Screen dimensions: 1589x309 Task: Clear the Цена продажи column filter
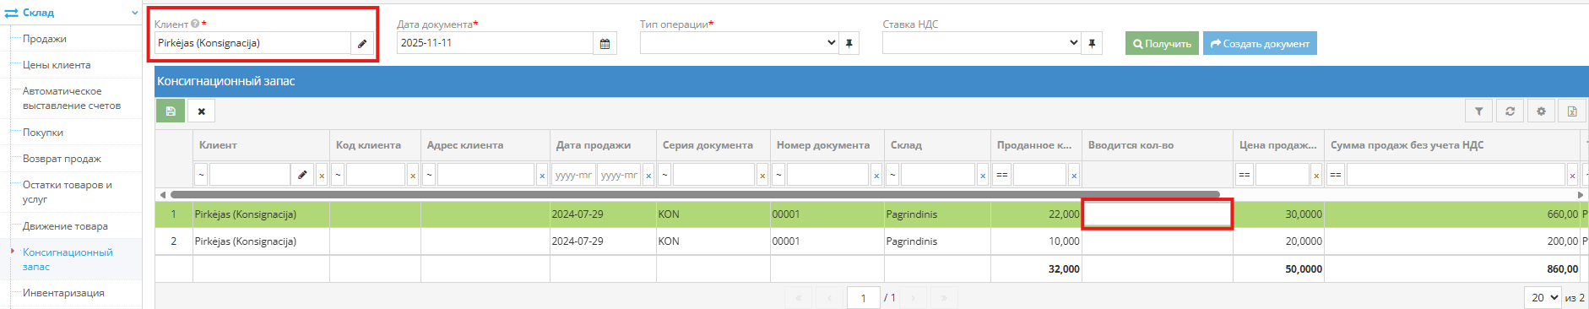[x=1316, y=176]
